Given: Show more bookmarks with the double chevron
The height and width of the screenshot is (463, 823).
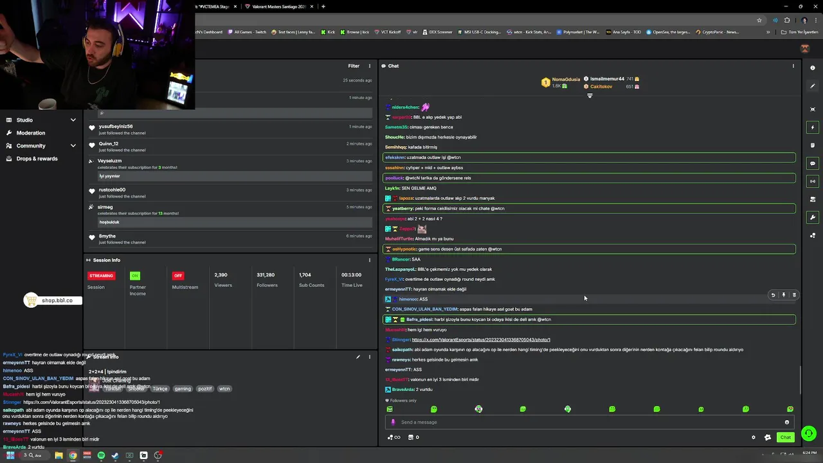Looking at the screenshot, I should tap(768, 32).
